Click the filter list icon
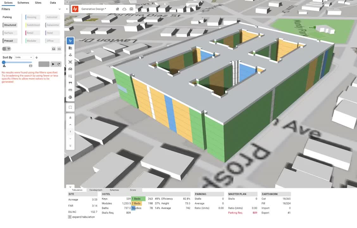The height and width of the screenshot is (228, 357). (x=9, y=49)
